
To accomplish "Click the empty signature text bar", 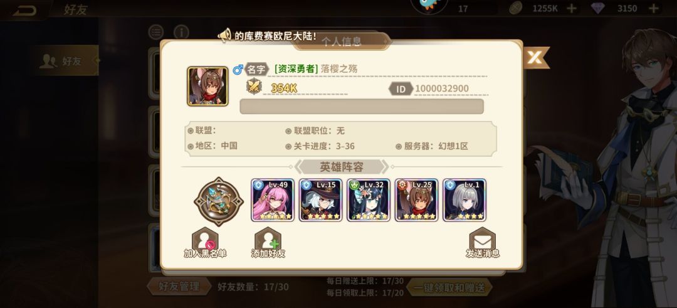I will 362,106.
